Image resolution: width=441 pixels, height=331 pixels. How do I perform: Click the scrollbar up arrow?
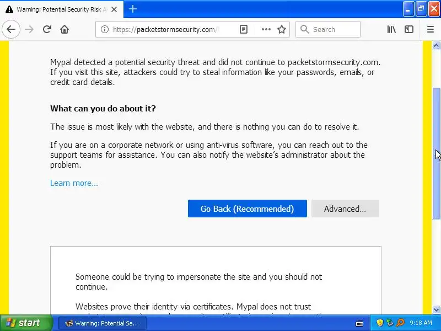click(x=436, y=45)
